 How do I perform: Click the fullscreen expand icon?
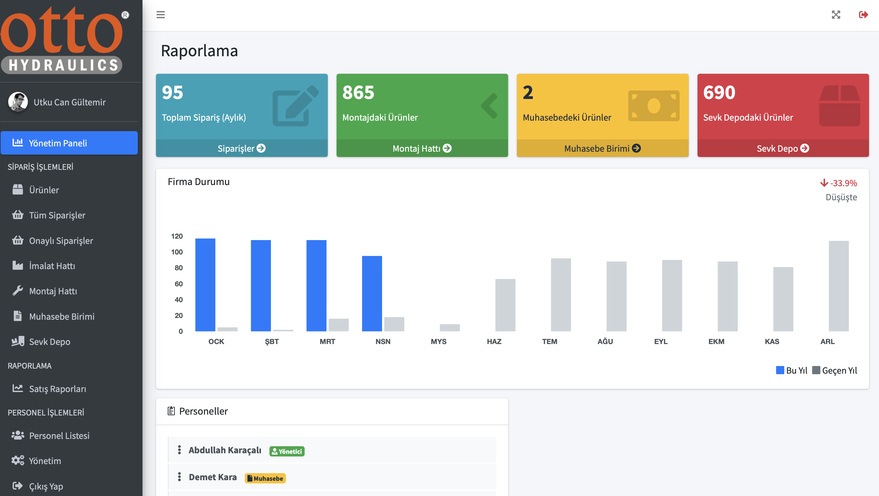click(836, 15)
